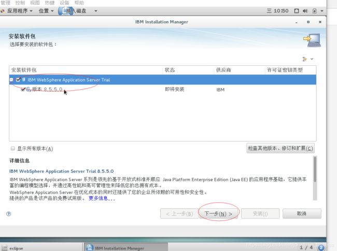Click the 状态 column header
Screen dimensions: 337x251
pos(188,70)
